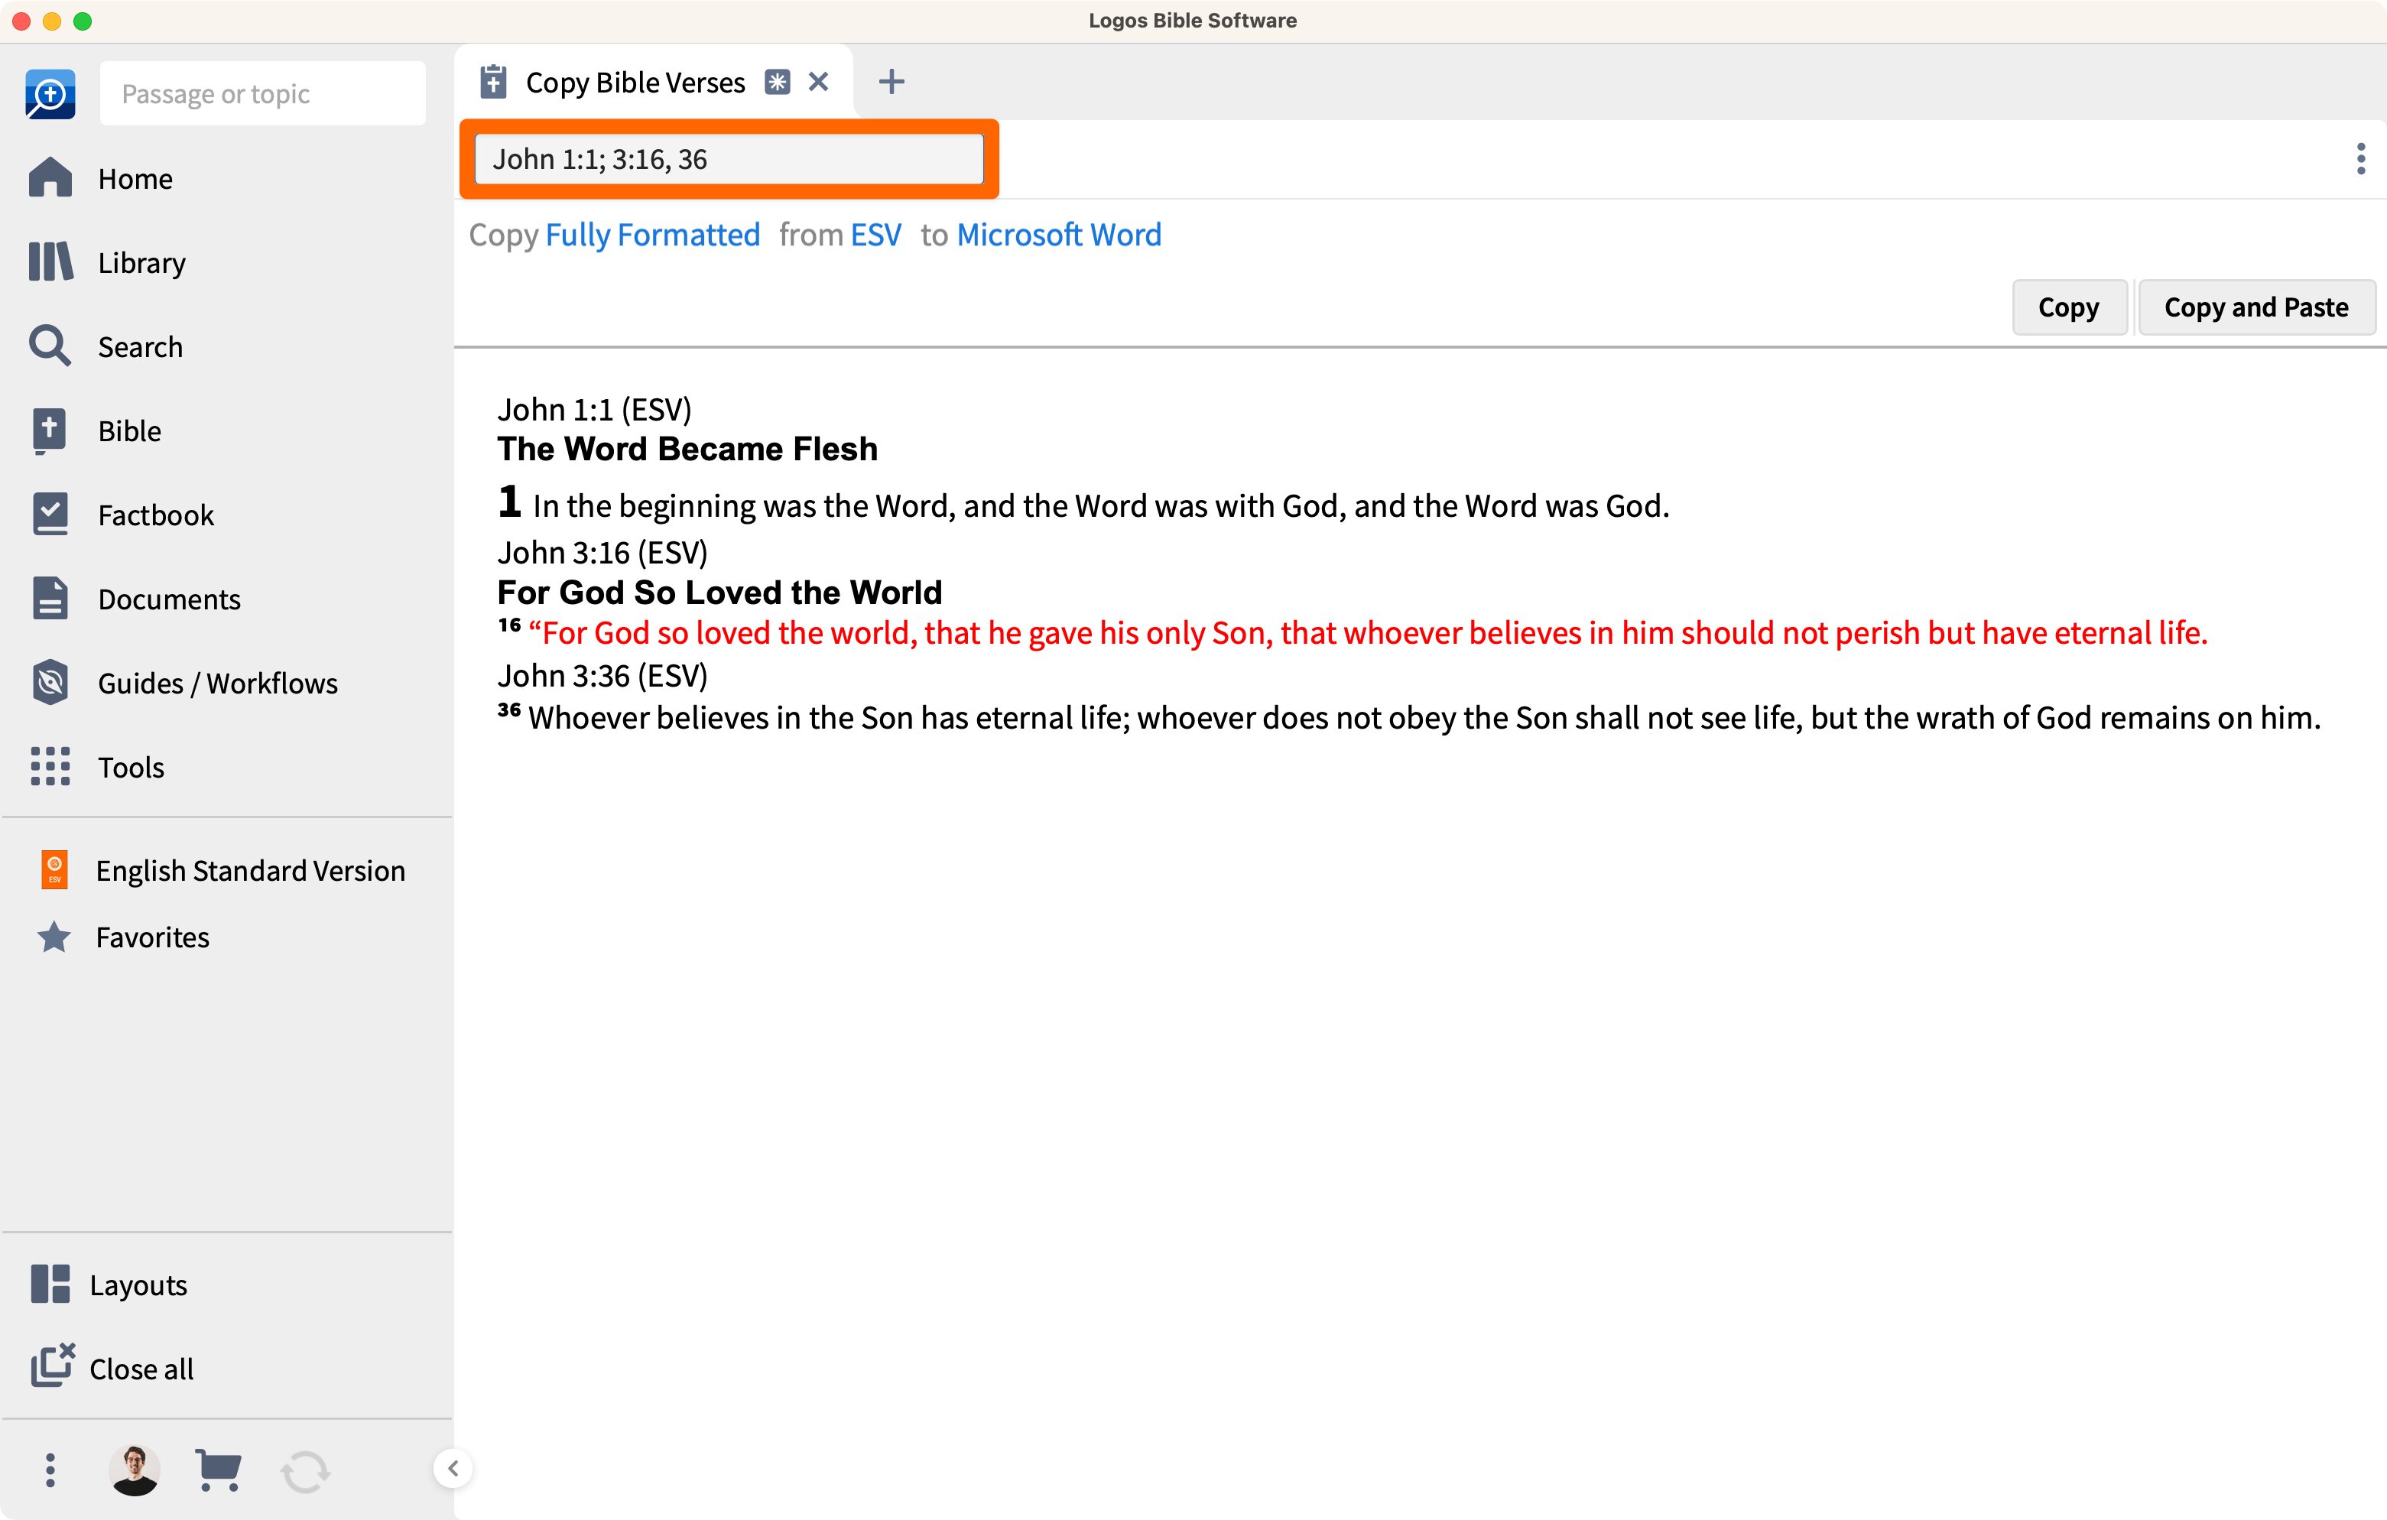Click the heading The Word Became Flesh

point(687,448)
